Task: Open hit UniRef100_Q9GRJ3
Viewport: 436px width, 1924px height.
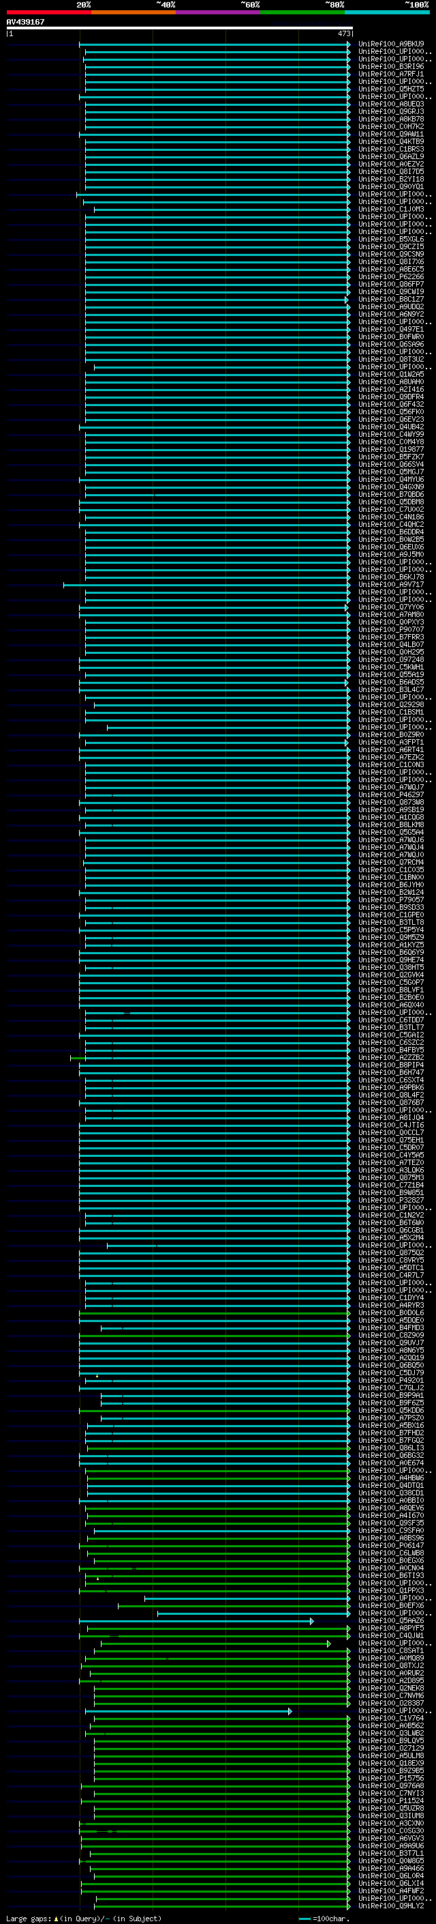Action: coord(391,111)
